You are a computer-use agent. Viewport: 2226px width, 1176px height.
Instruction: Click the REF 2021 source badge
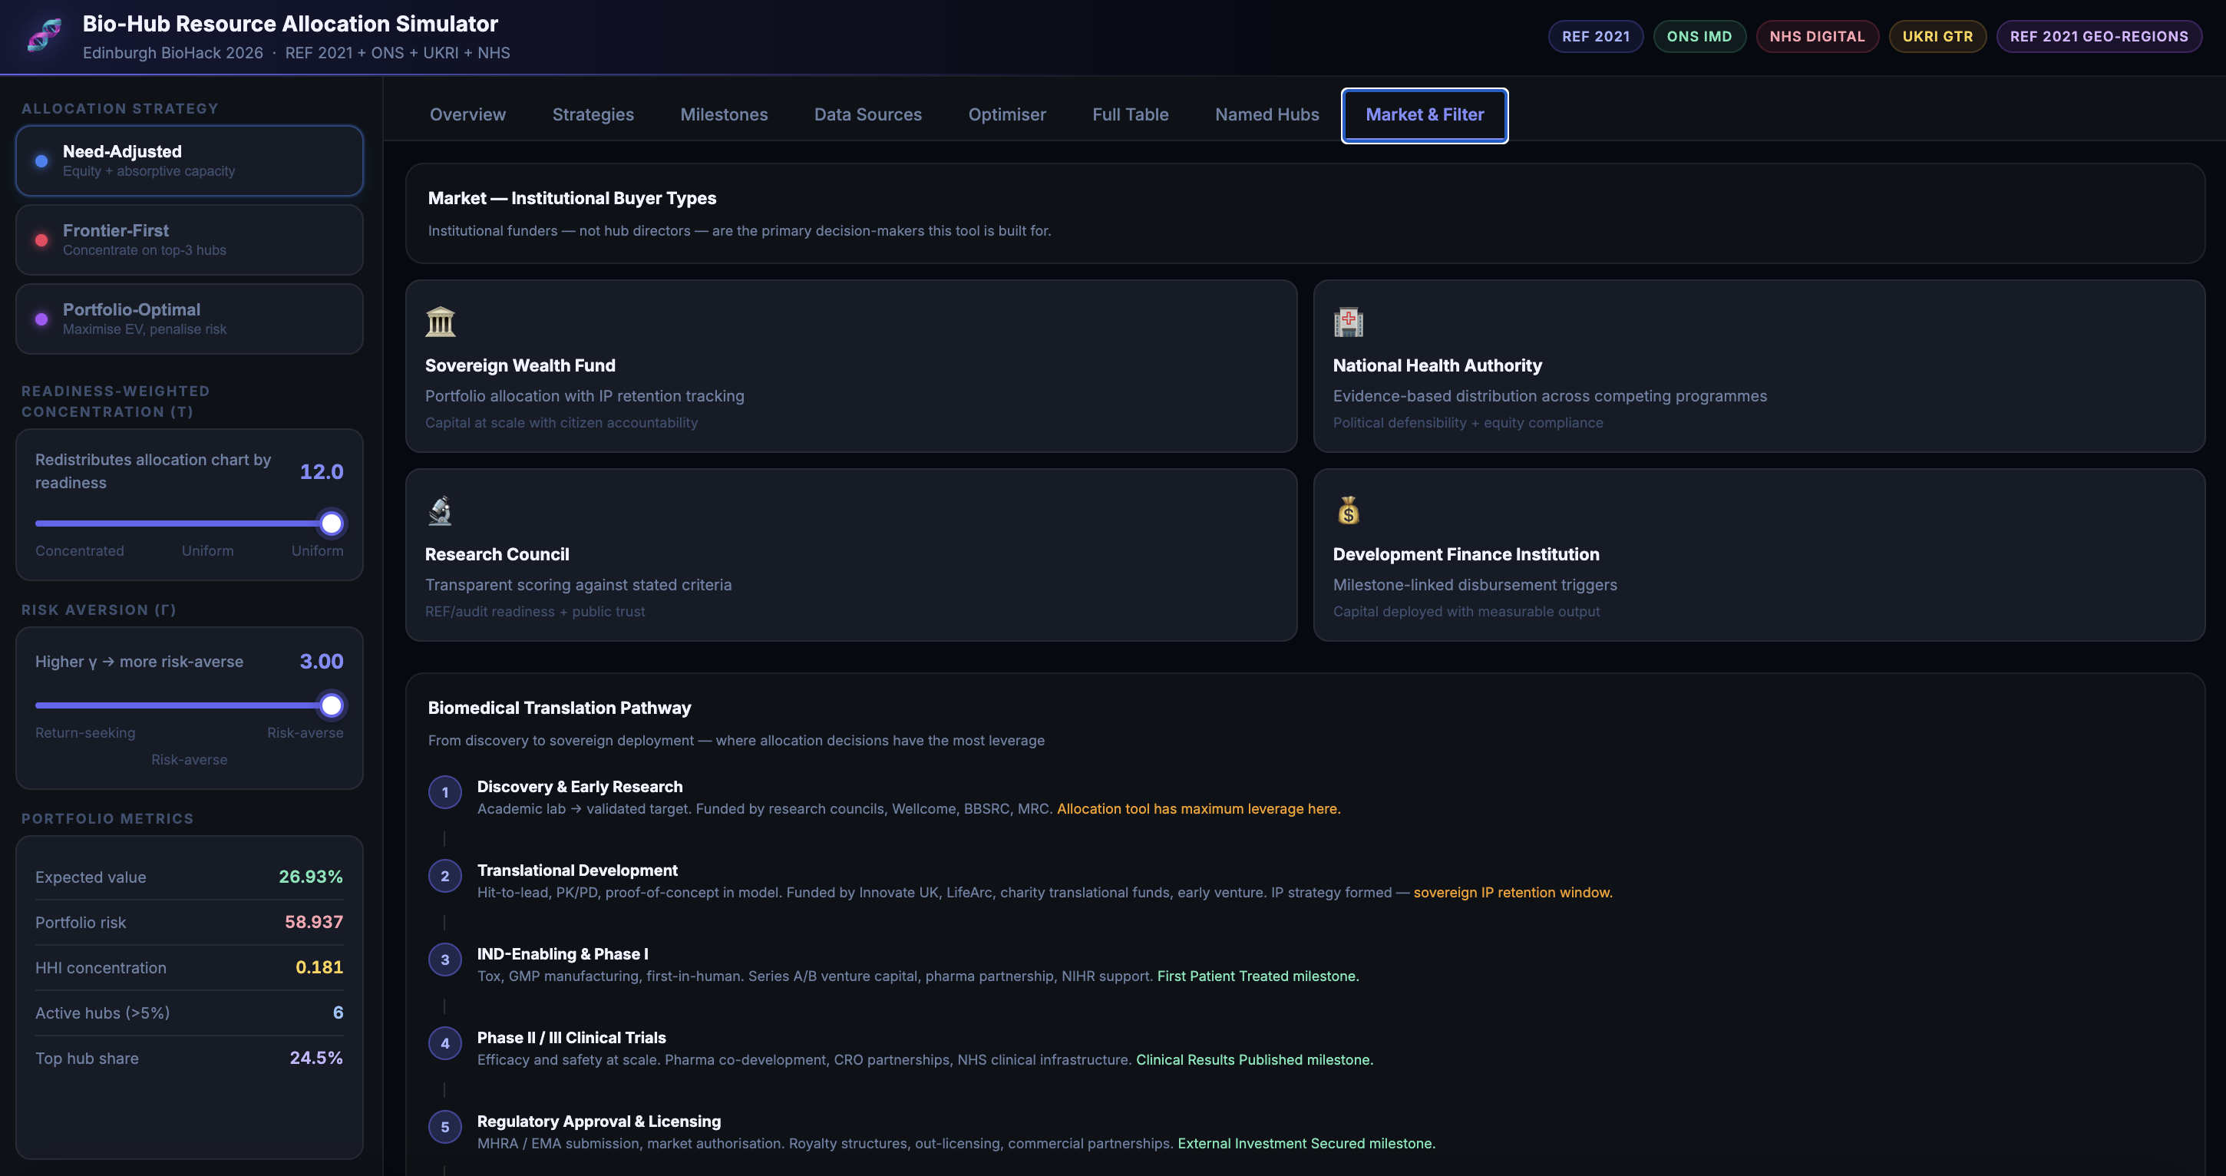point(1595,36)
